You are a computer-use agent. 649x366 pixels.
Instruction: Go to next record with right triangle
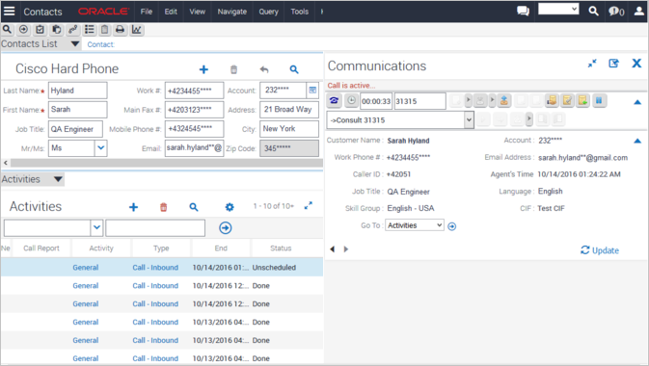[346, 248]
